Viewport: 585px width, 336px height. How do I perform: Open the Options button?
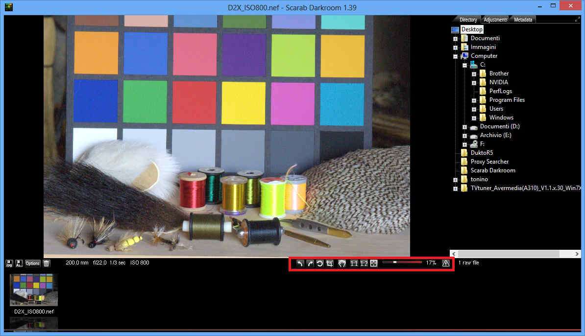point(32,264)
